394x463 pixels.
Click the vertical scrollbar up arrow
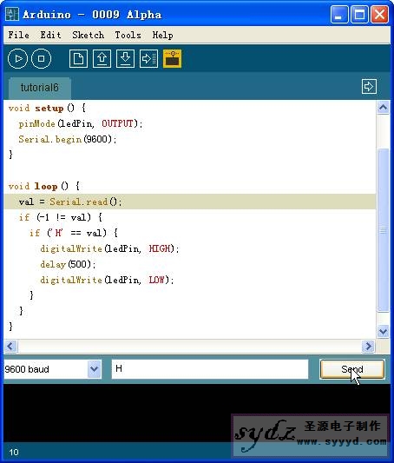[383, 108]
